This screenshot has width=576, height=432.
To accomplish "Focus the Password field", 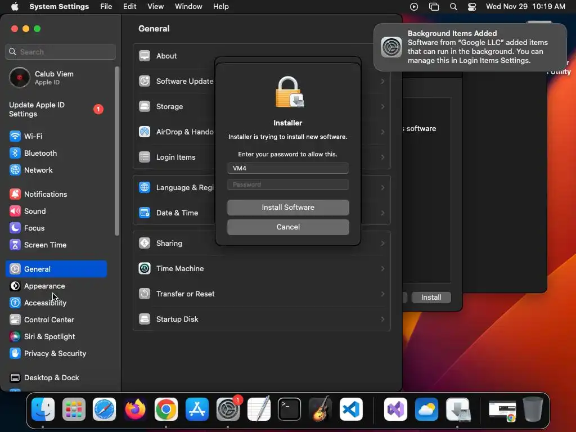I will click(288, 184).
